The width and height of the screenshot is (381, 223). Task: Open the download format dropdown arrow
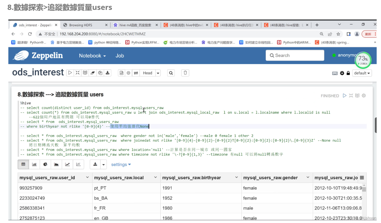coord(104,165)
